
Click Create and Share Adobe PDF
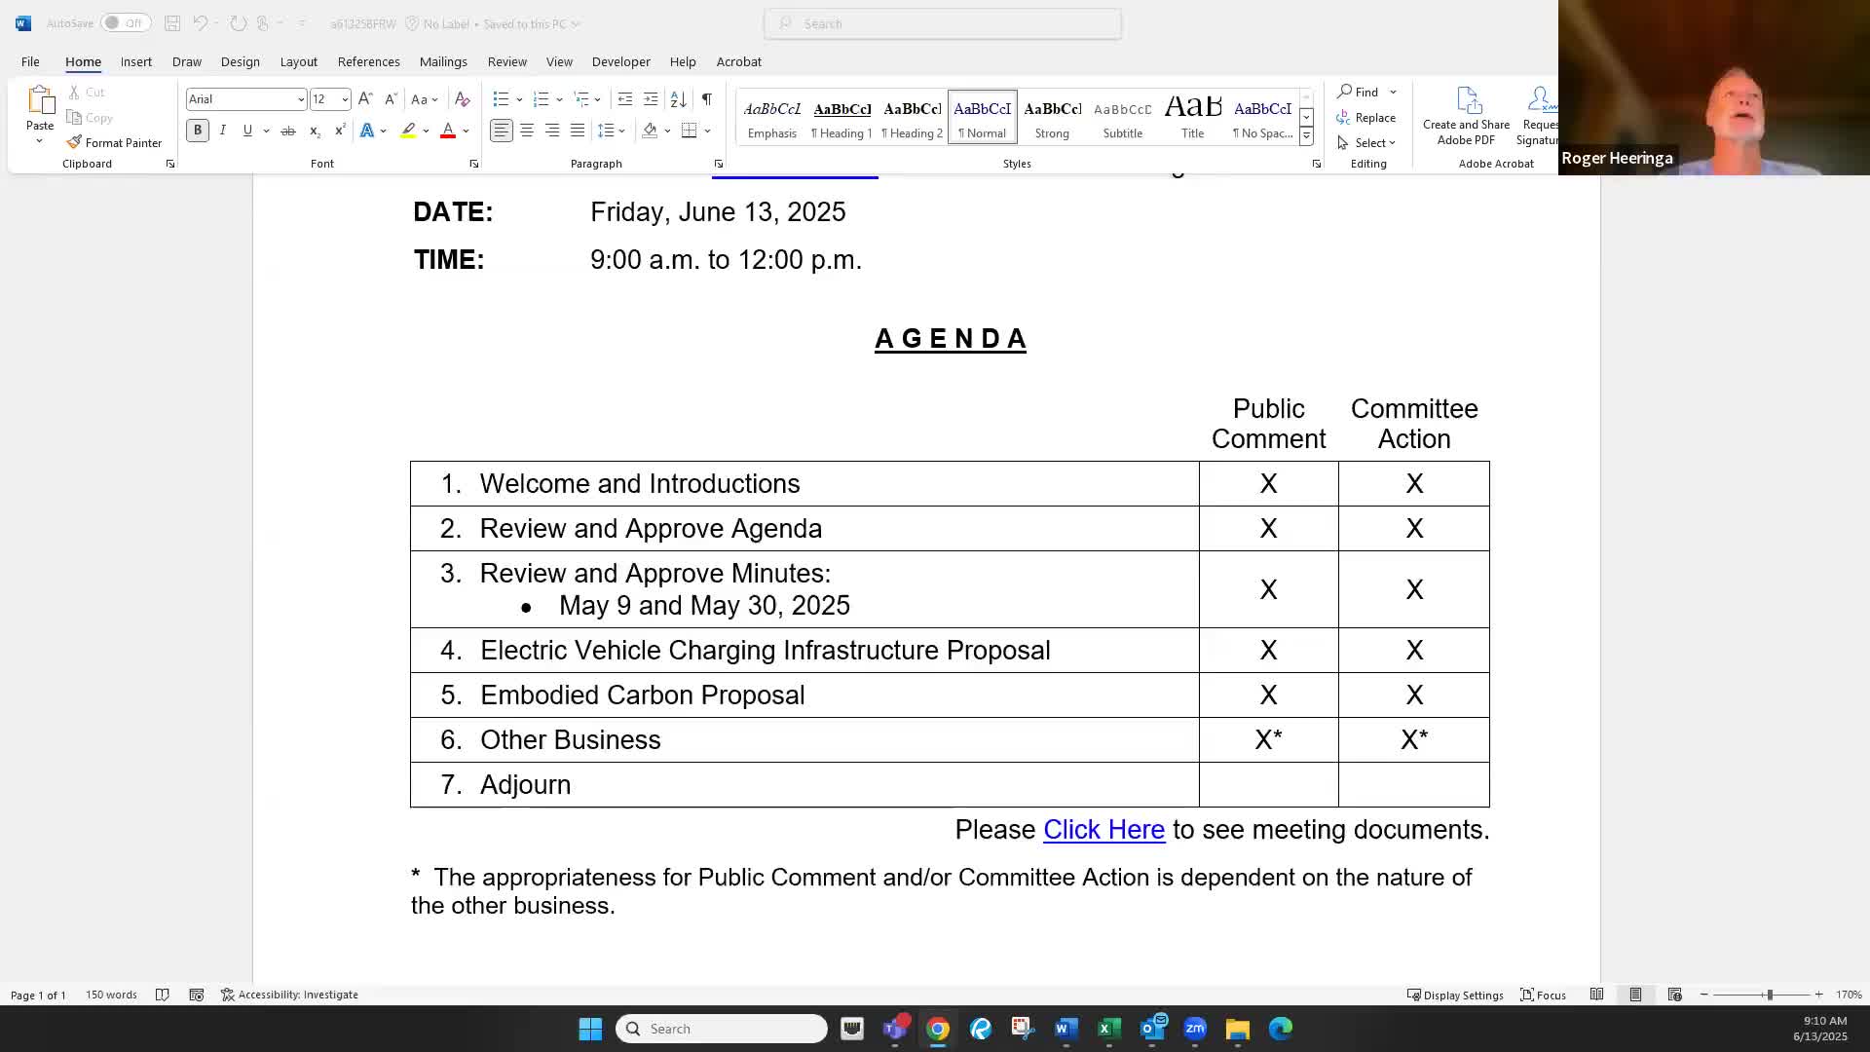tap(1466, 115)
